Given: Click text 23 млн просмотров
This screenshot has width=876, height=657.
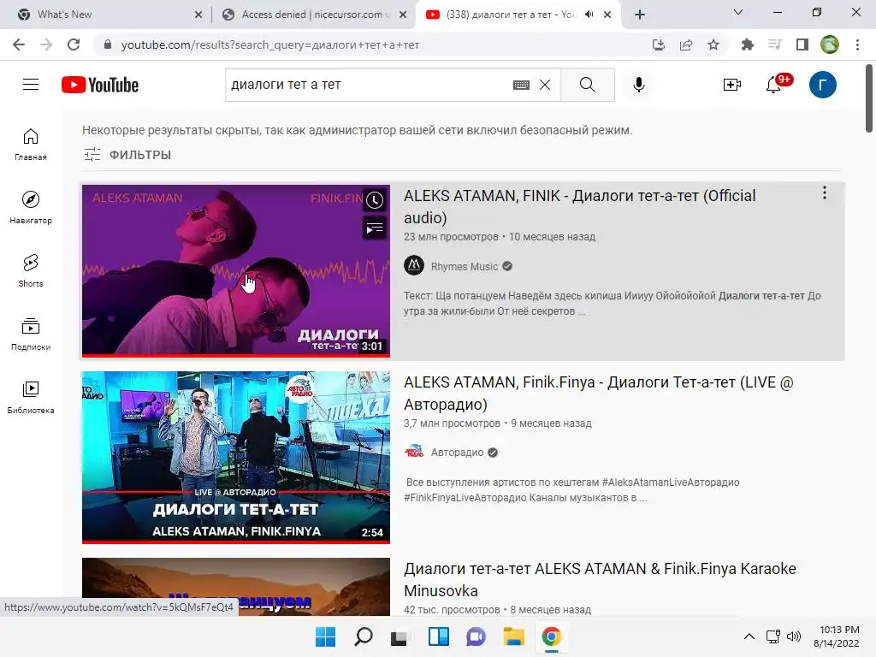Looking at the screenshot, I should tap(451, 237).
